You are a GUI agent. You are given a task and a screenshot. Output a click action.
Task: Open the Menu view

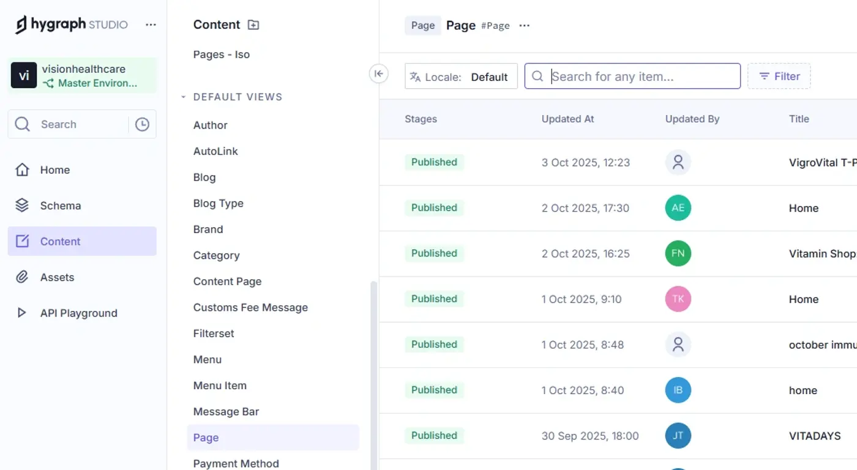click(x=208, y=359)
